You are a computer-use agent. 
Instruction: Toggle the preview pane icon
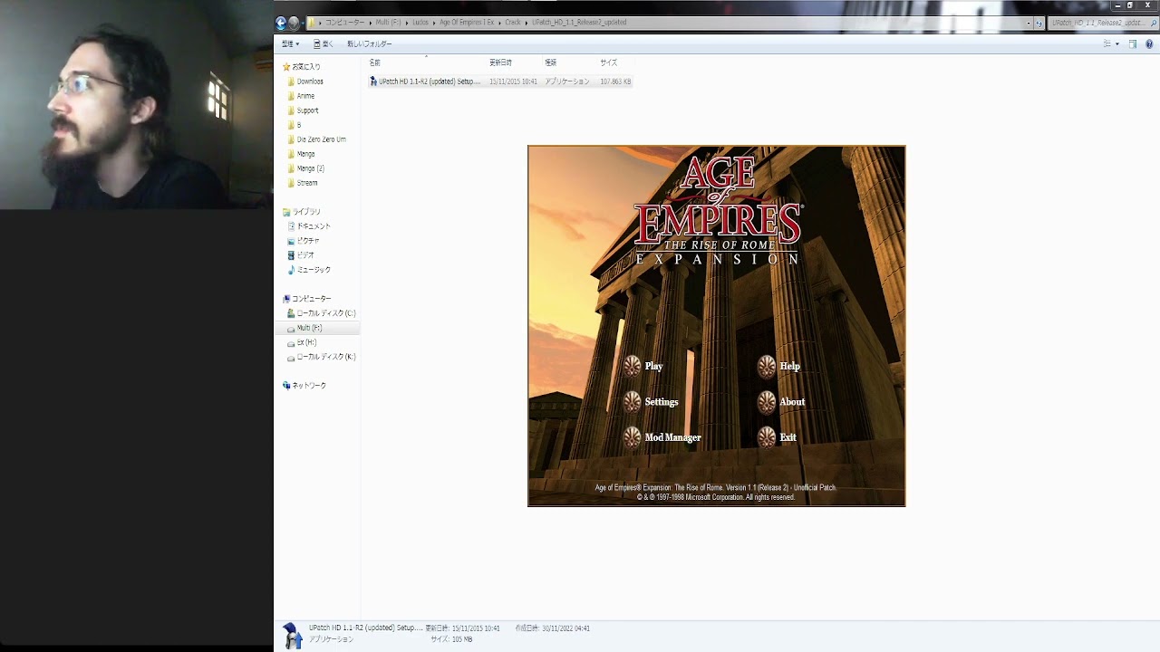click(x=1133, y=43)
